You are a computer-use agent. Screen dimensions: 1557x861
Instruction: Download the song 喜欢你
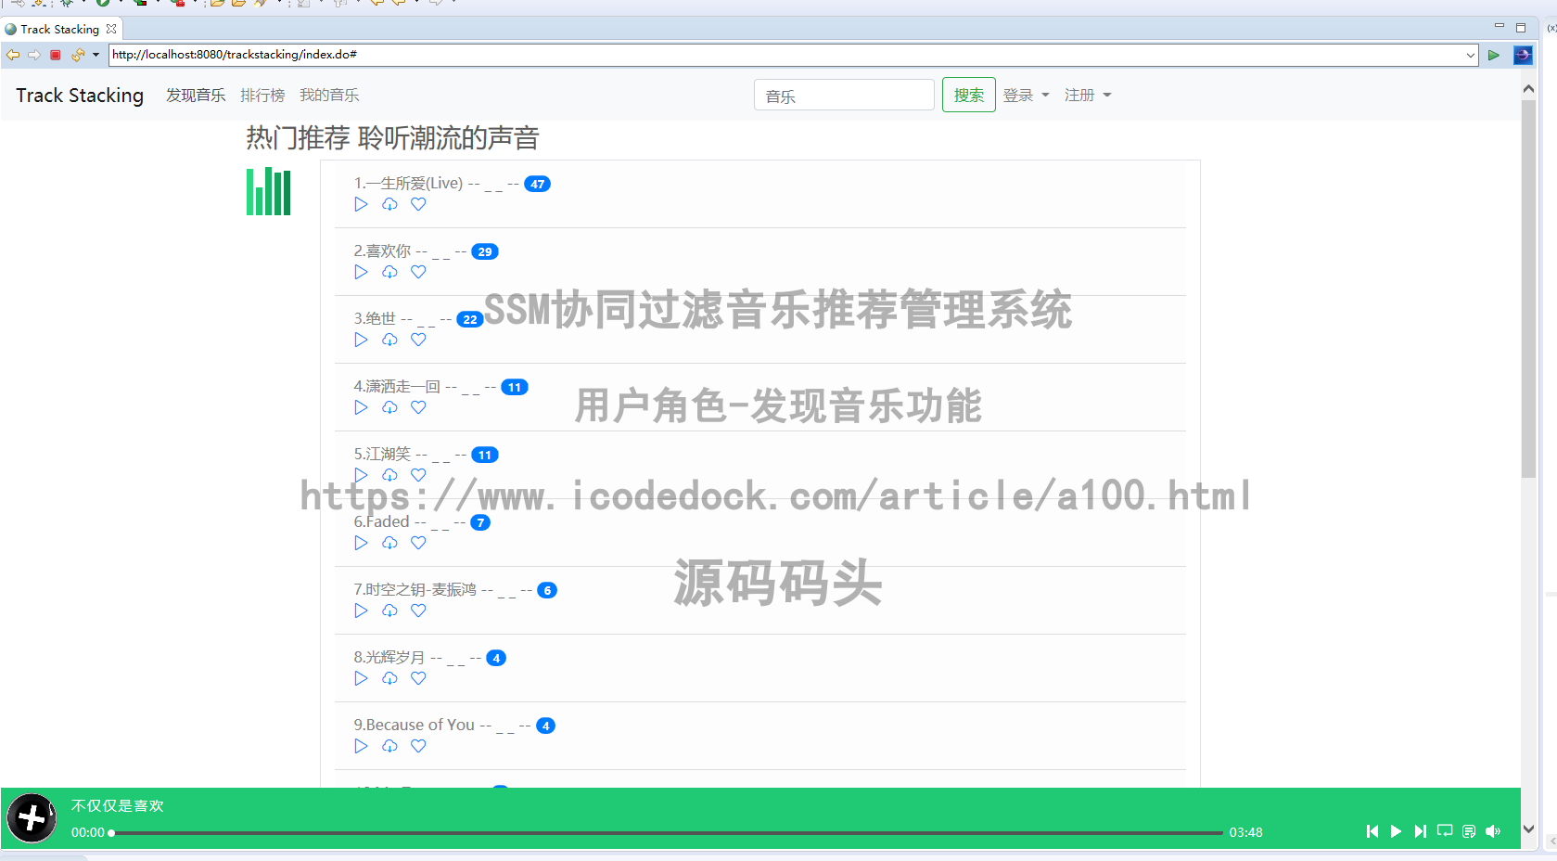coord(389,272)
